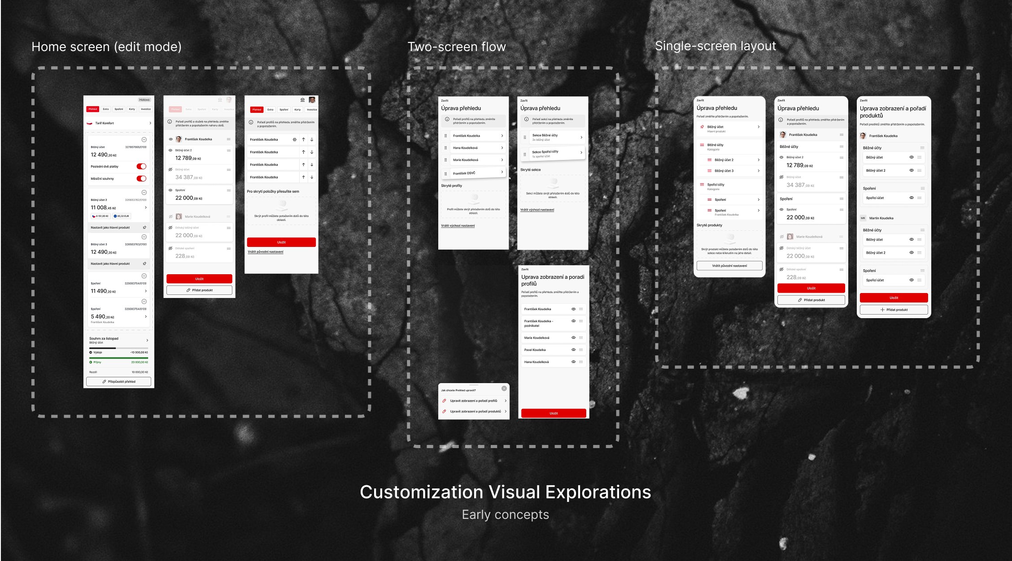Expand Tarif Komfort row chevron
Screen dimensions: 1012x561
[150, 123]
